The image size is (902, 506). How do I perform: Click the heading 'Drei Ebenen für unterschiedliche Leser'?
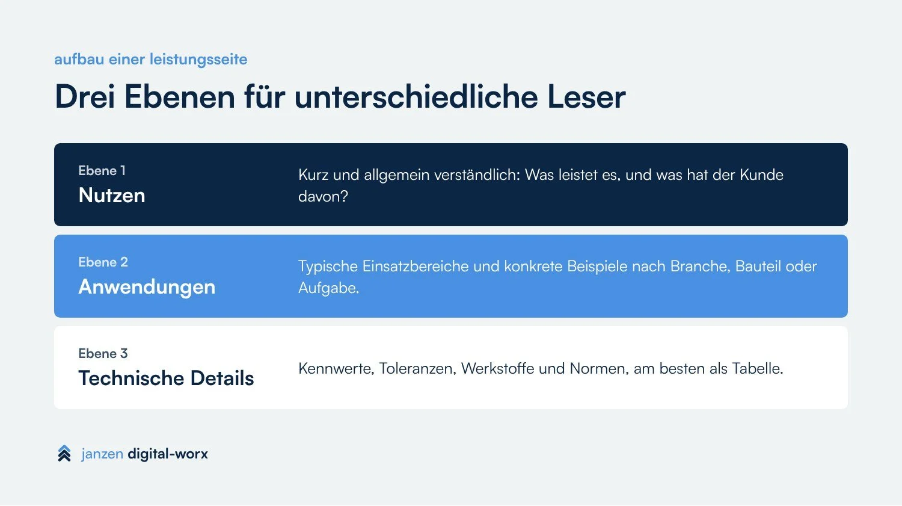pos(340,96)
